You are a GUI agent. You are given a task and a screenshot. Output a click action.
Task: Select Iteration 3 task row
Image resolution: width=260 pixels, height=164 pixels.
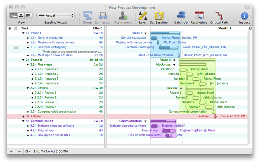tap(56, 79)
